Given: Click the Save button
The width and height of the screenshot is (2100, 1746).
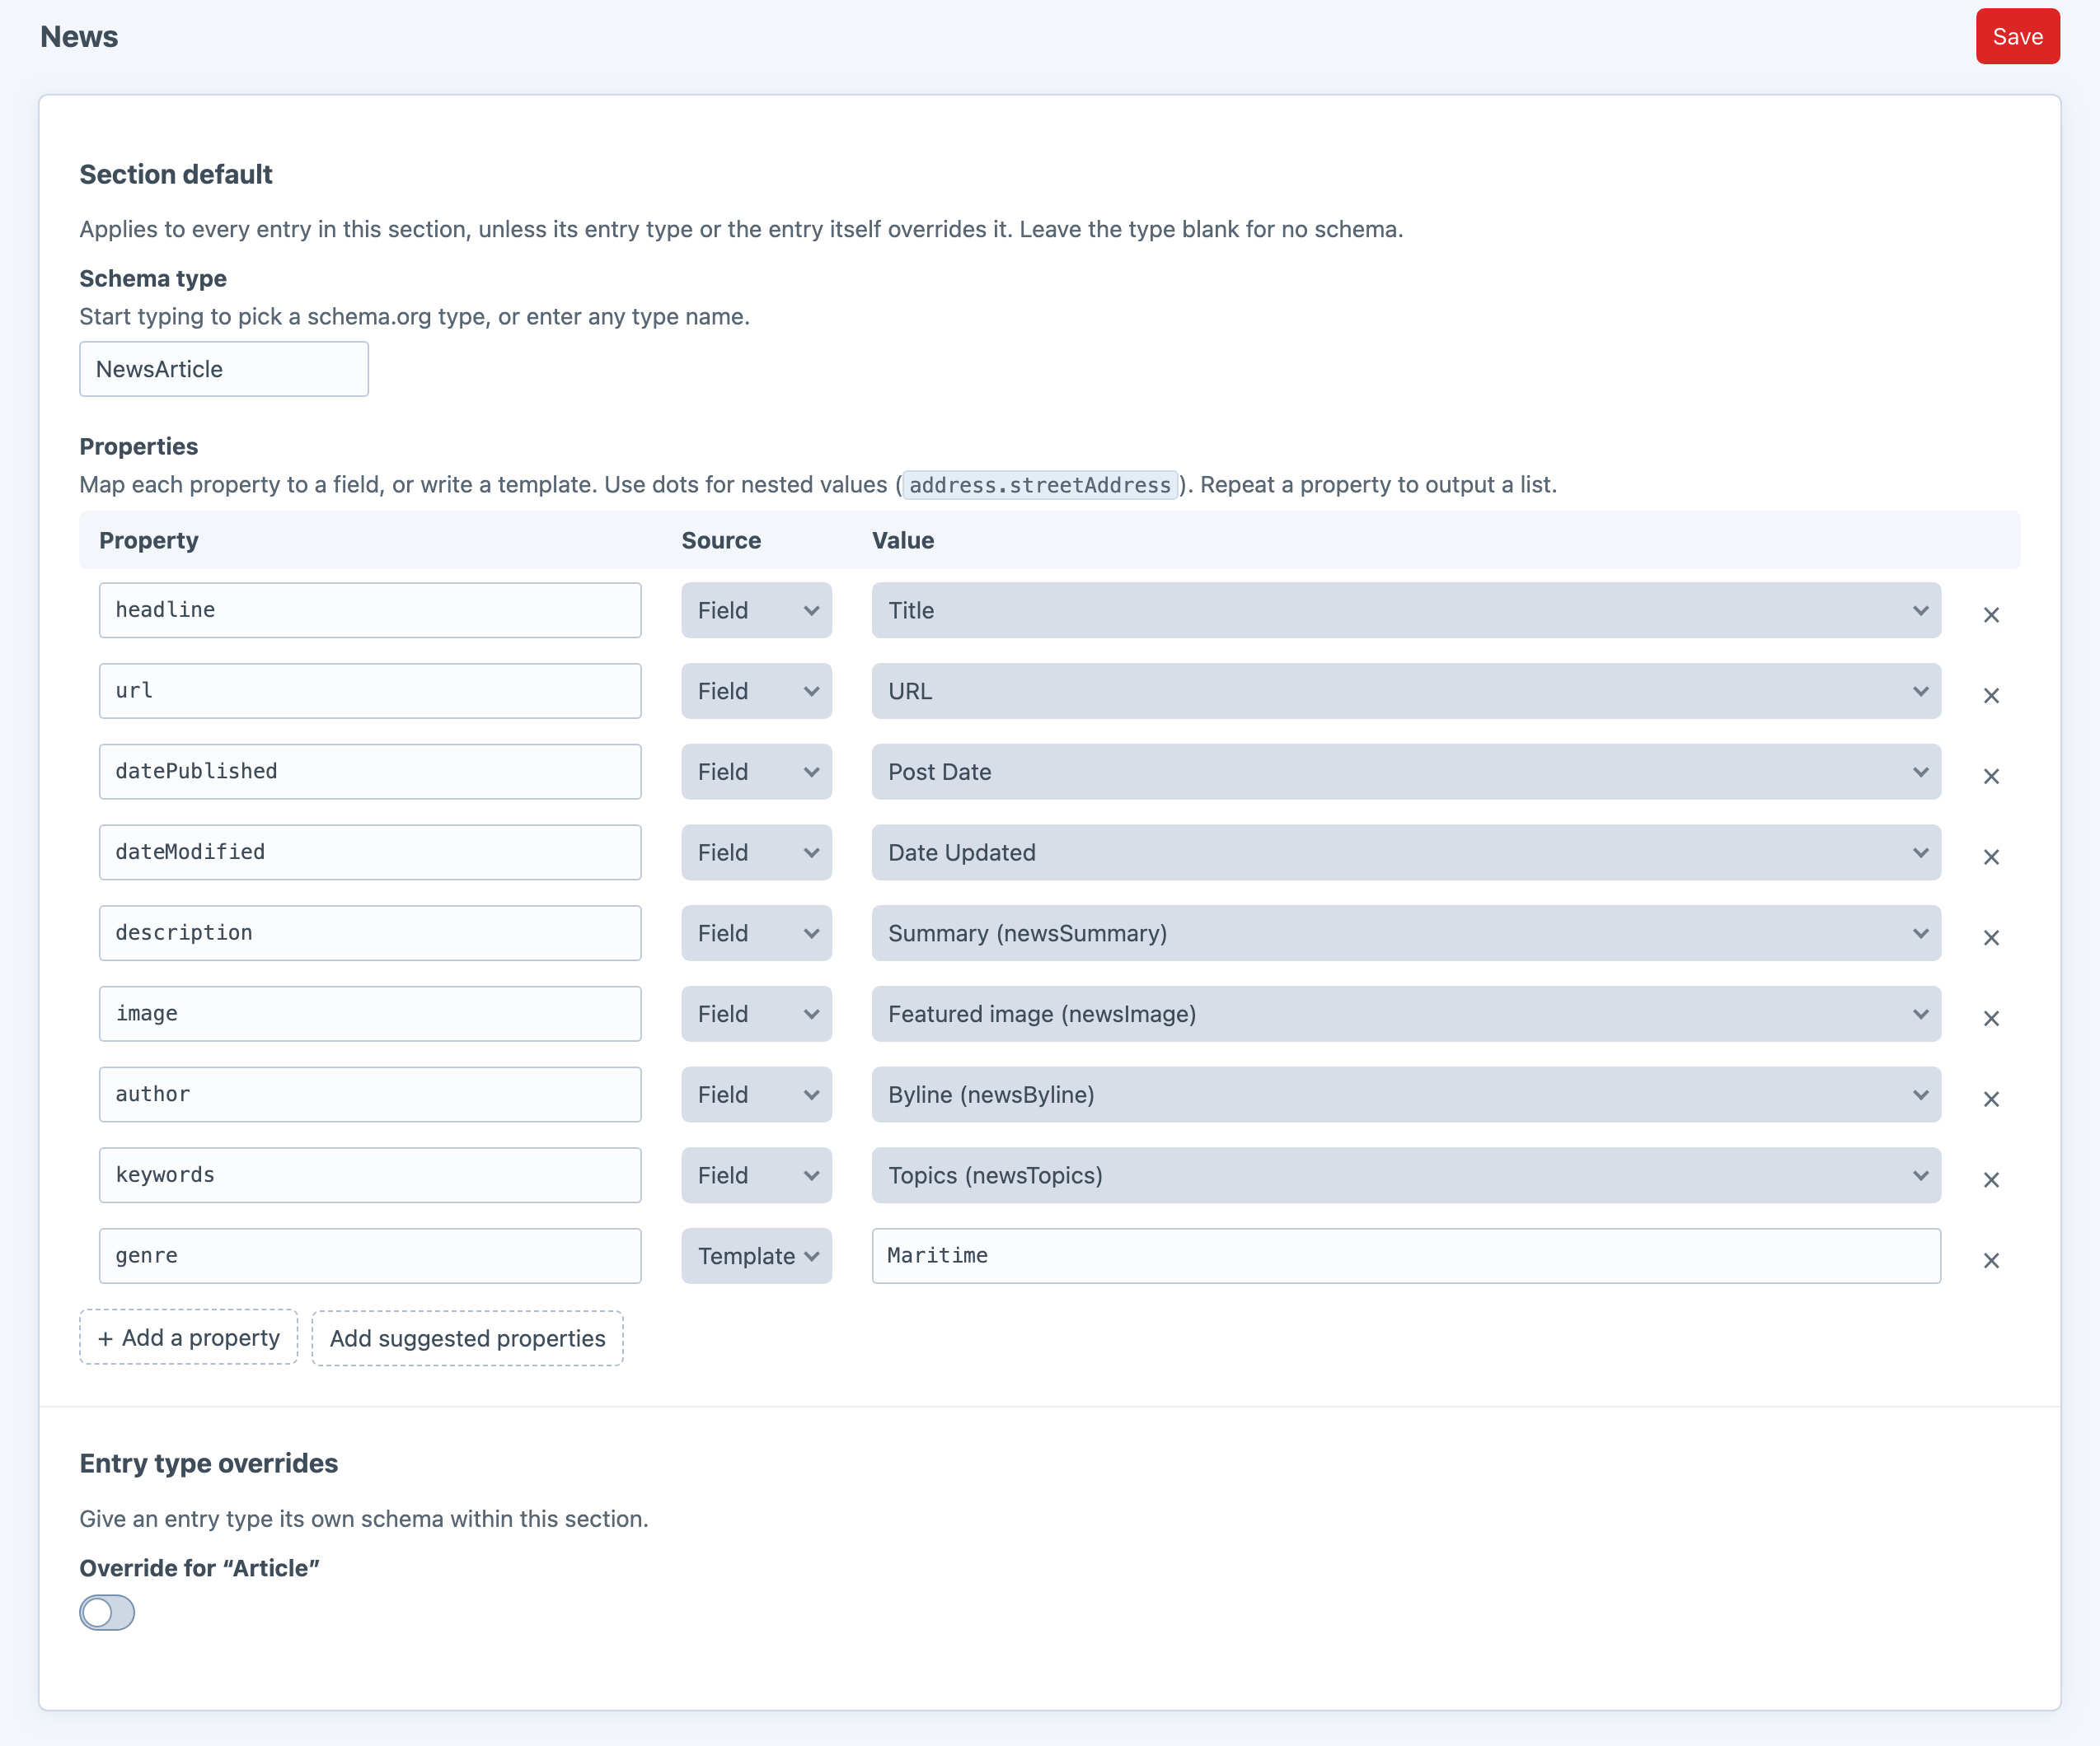Looking at the screenshot, I should click(2017, 37).
